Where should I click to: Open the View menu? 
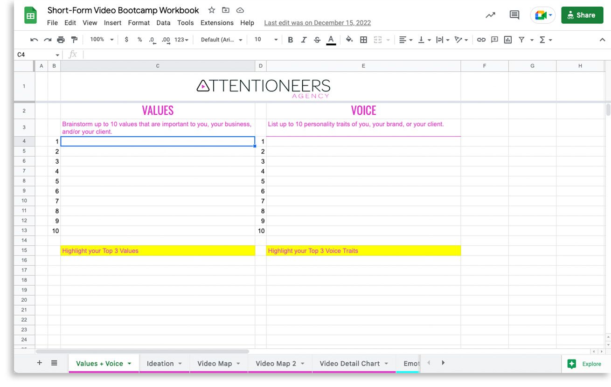coord(90,23)
